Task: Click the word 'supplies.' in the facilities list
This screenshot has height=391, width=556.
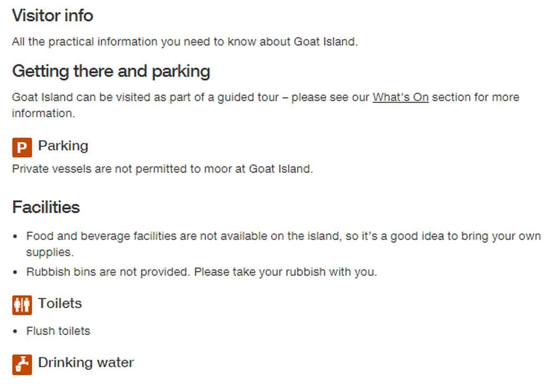Action: point(50,253)
